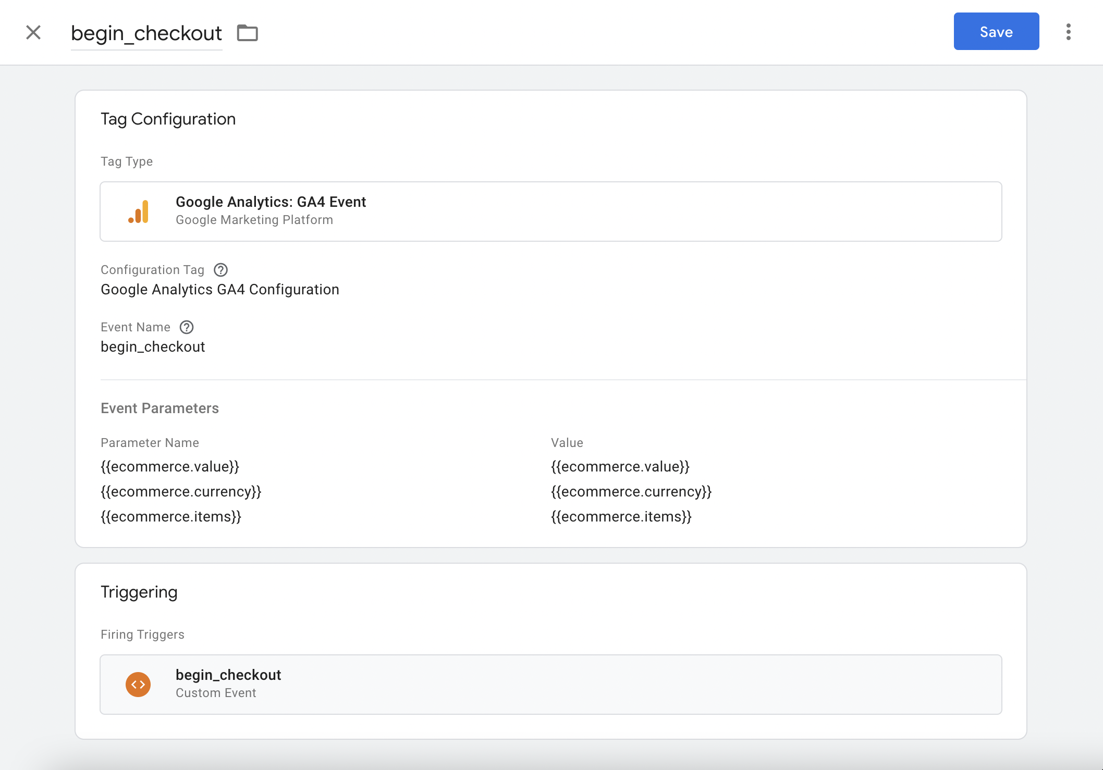1103x770 pixels.
Task: Click the Parameter Name column header
Action: pos(150,443)
